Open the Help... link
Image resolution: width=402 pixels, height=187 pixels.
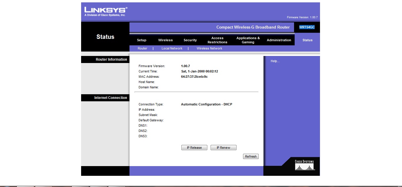click(x=275, y=61)
